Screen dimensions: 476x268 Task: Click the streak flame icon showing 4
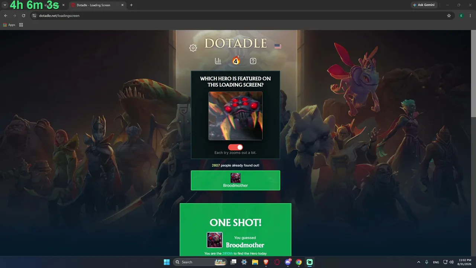pos(236,60)
